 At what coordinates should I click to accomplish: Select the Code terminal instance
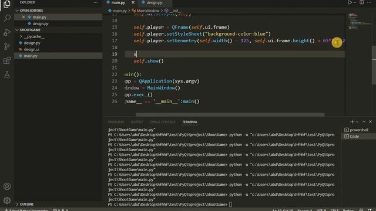tap(359, 137)
